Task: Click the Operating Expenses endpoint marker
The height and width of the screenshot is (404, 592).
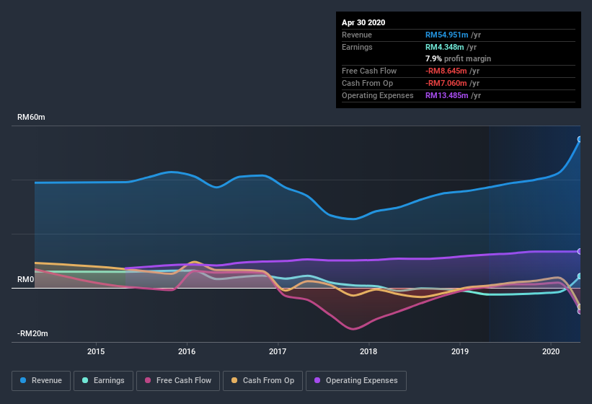Action: (x=580, y=252)
